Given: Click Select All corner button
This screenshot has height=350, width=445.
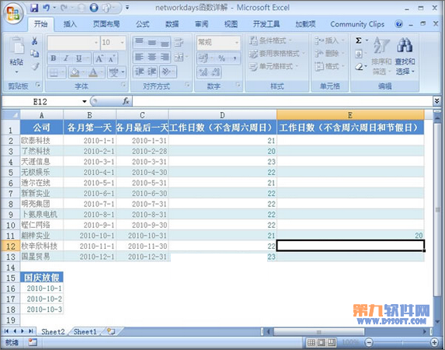Looking at the screenshot, I should point(11,115).
